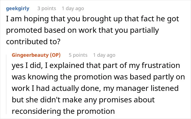The width and height of the screenshot is (191, 119).
Task: Click the line starting "yes I did, I explained"
Action: point(96,66)
